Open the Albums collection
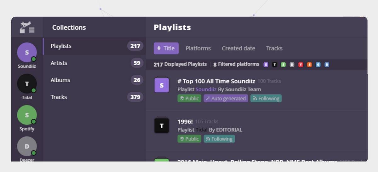This screenshot has height=172, width=378. (60, 80)
